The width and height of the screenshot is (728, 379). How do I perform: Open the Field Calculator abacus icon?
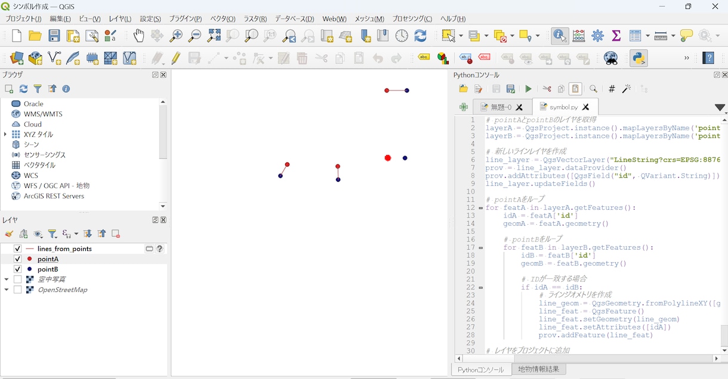[x=579, y=36]
